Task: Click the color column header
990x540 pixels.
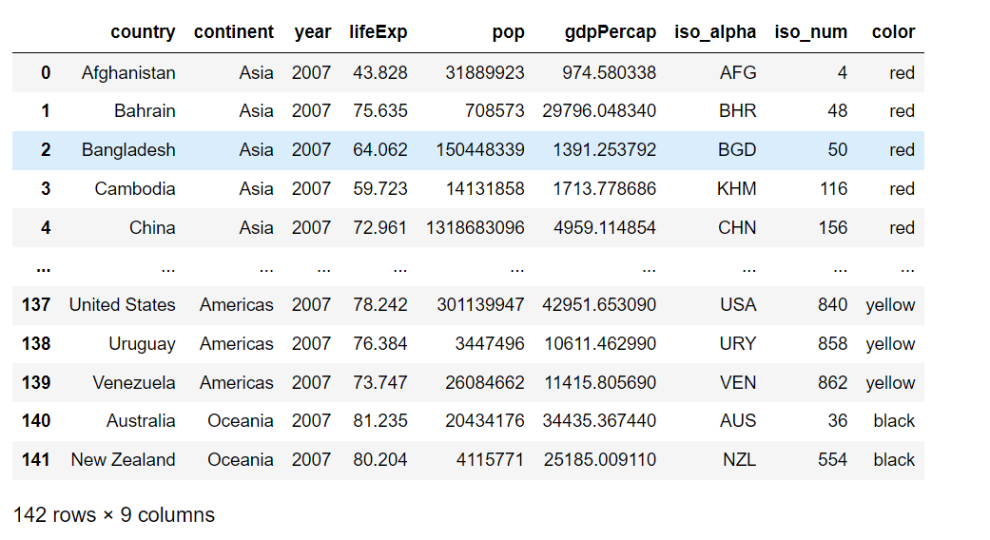Action: tap(893, 32)
